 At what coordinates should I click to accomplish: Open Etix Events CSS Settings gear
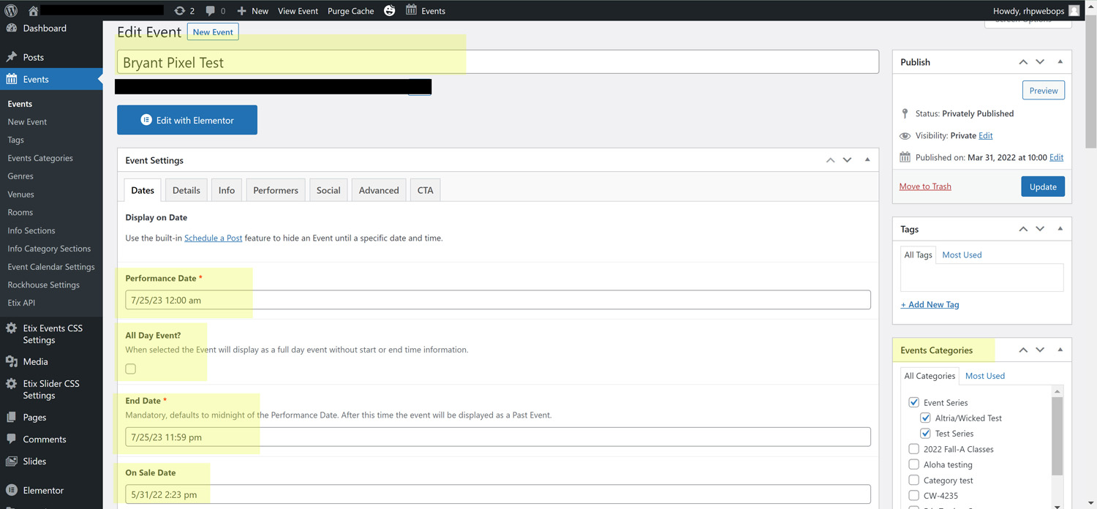(x=12, y=328)
